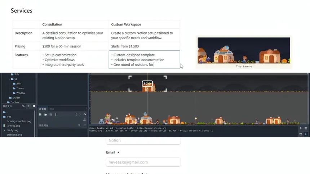
Task: Click the Features row label cell
Action: [26, 60]
